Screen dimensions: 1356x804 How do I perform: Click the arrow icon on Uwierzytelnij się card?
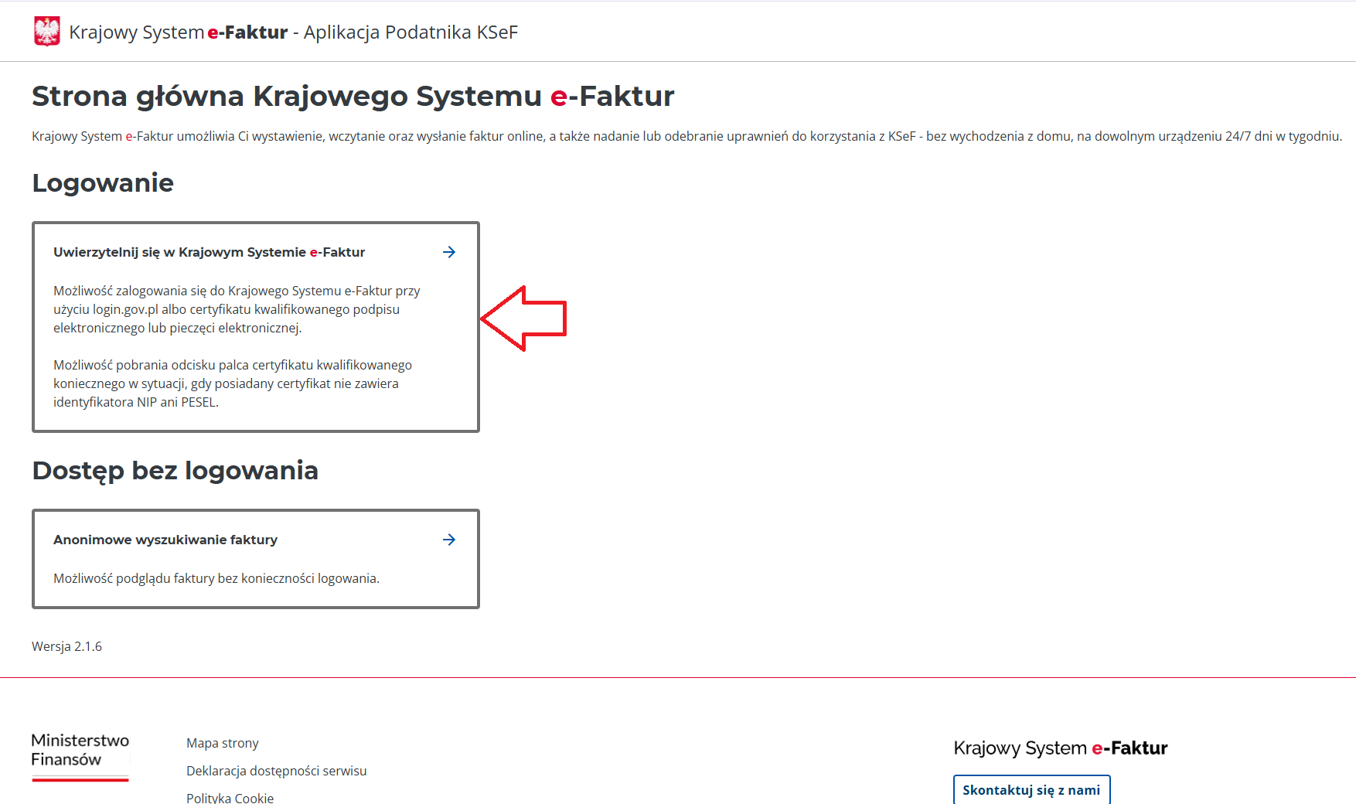[449, 252]
